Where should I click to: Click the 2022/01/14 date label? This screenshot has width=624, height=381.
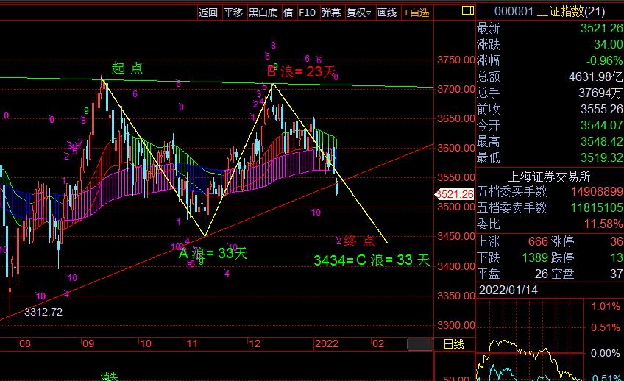(508, 290)
